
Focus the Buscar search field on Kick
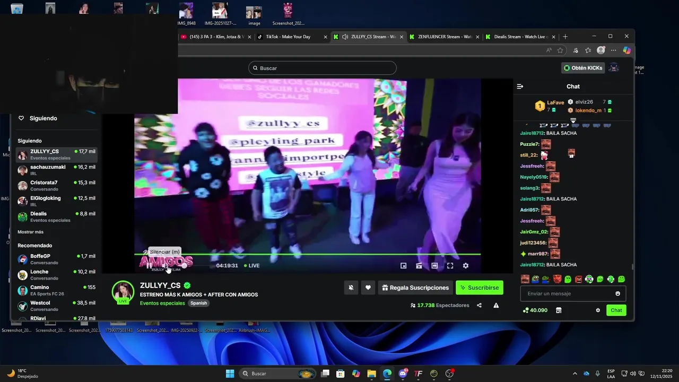point(322,68)
